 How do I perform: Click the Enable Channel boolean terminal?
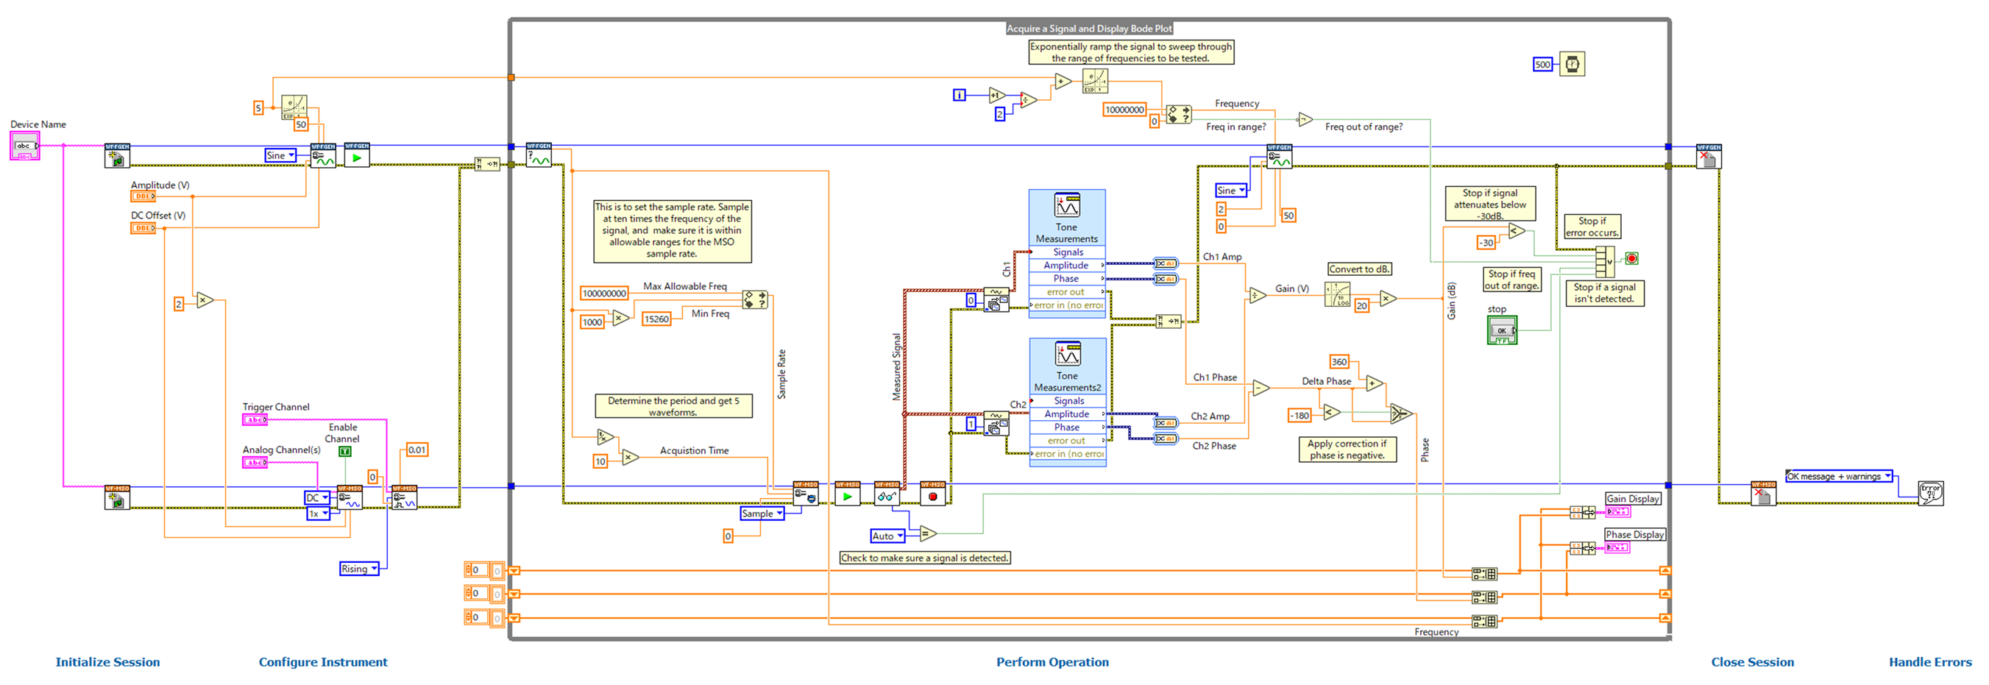click(344, 452)
